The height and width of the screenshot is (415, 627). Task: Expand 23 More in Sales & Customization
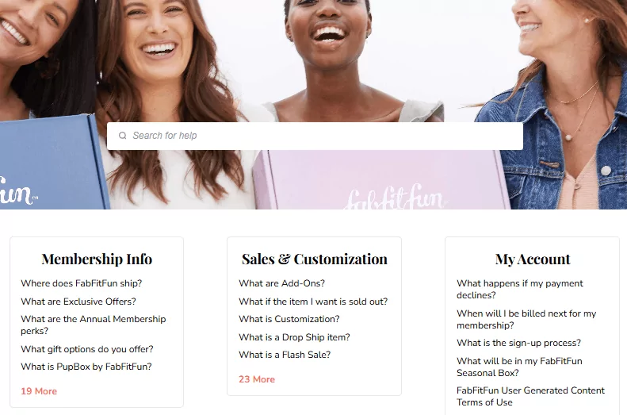pyautogui.click(x=257, y=379)
